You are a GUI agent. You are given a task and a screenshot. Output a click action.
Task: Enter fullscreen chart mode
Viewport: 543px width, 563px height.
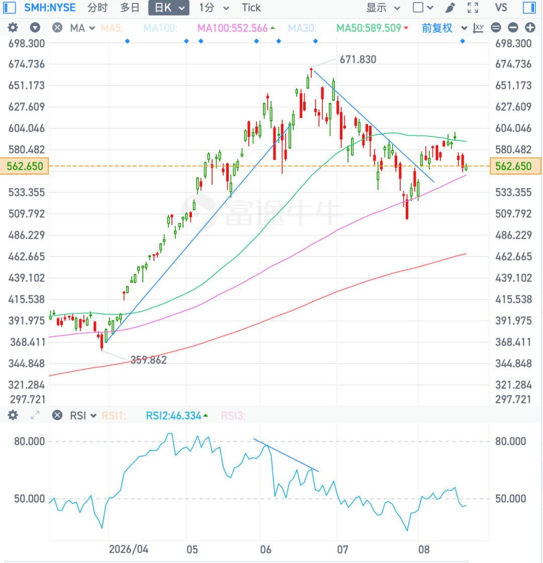coord(473,8)
